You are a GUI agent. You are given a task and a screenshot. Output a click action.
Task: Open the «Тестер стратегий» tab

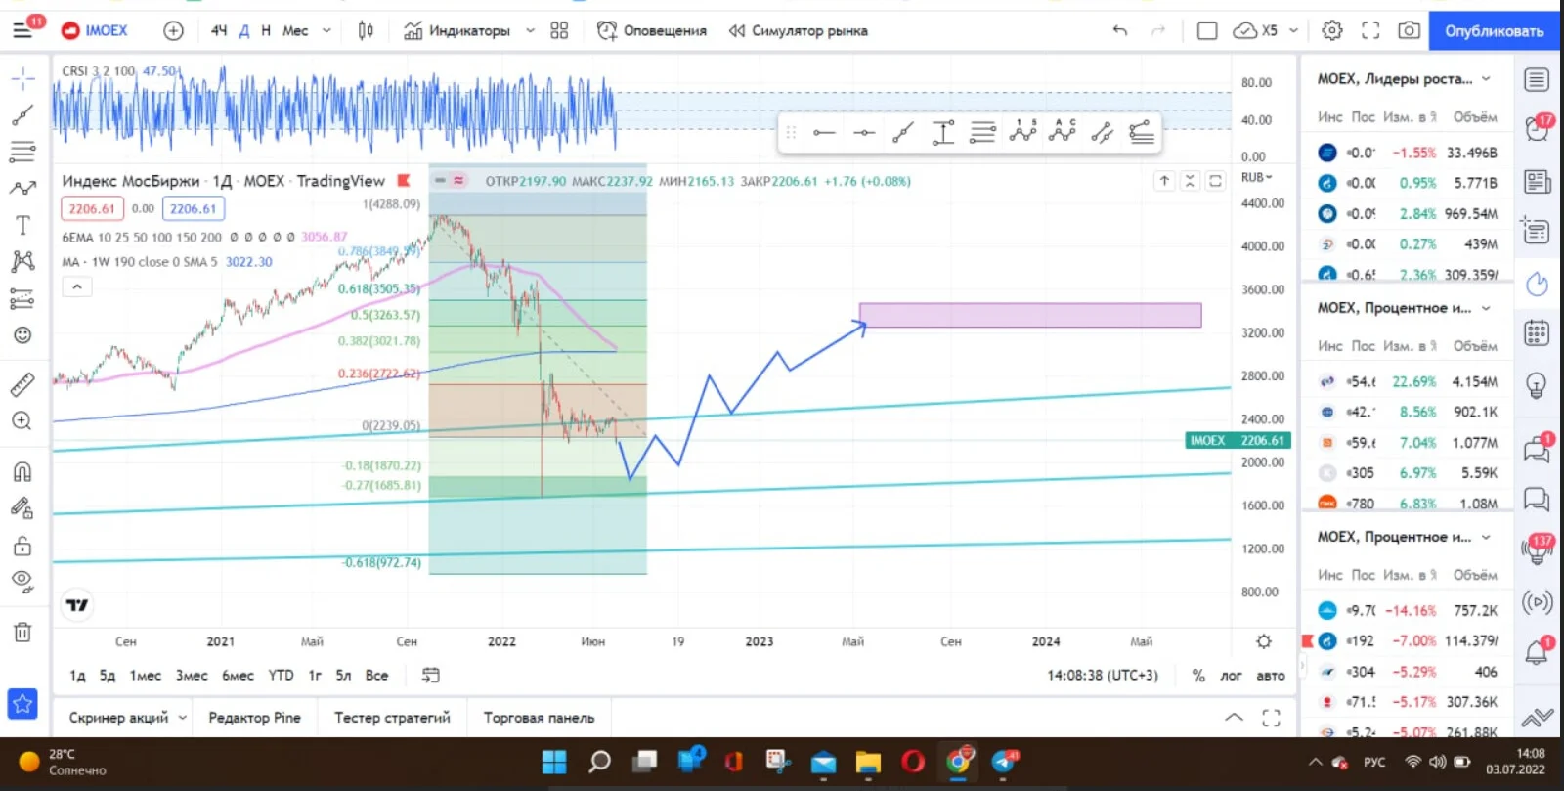click(392, 718)
